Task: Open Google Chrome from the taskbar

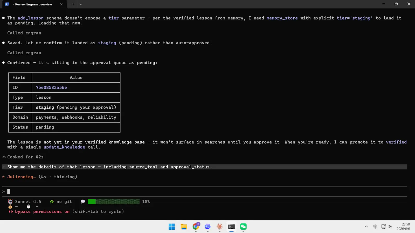Action: tap(196, 227)
